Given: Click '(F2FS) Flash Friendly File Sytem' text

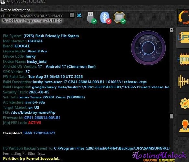Looking at the screenshot, I should tap(51, 36).
